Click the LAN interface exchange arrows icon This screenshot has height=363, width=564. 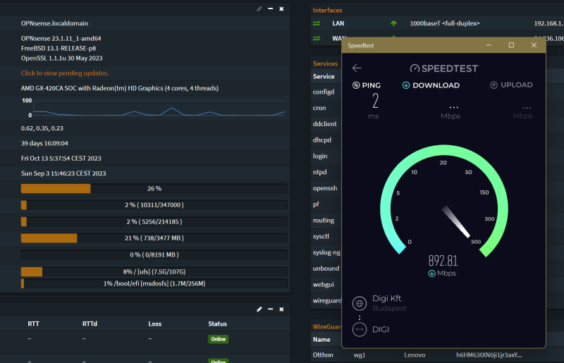pos(317,23)
